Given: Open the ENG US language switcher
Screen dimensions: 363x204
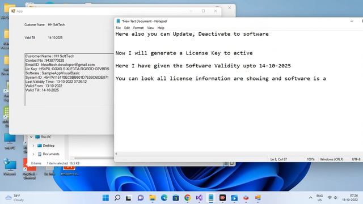Looking at the screenshot, I should coord(319,198).
